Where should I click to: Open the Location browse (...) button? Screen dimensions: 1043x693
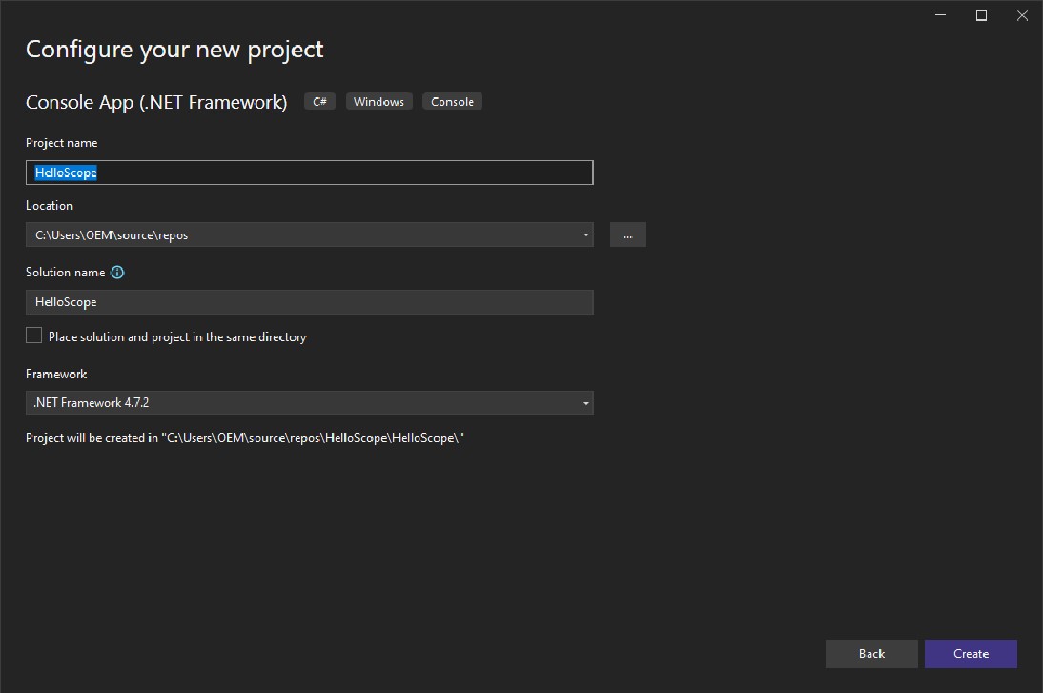point(627,234)
